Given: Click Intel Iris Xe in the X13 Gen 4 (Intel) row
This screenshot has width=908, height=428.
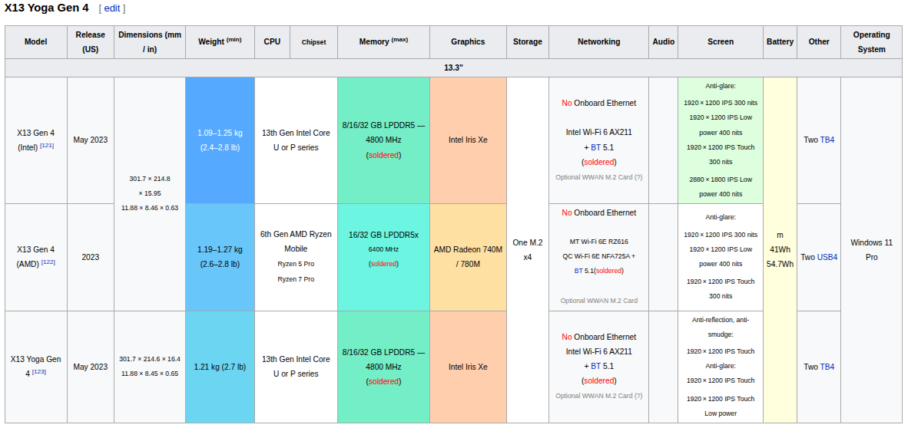Looking at the screenshot, I should click(x=468, y=140).
